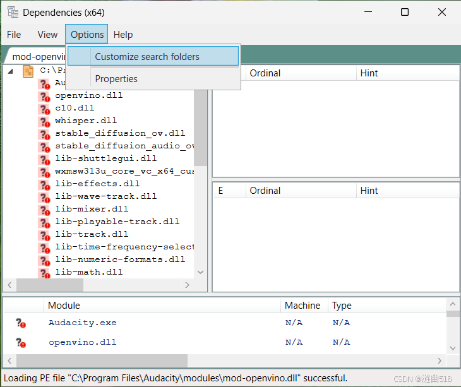Switch to the mod-openvino tab
The width and height of the screenshot is (461, 387).
(37, 56)
